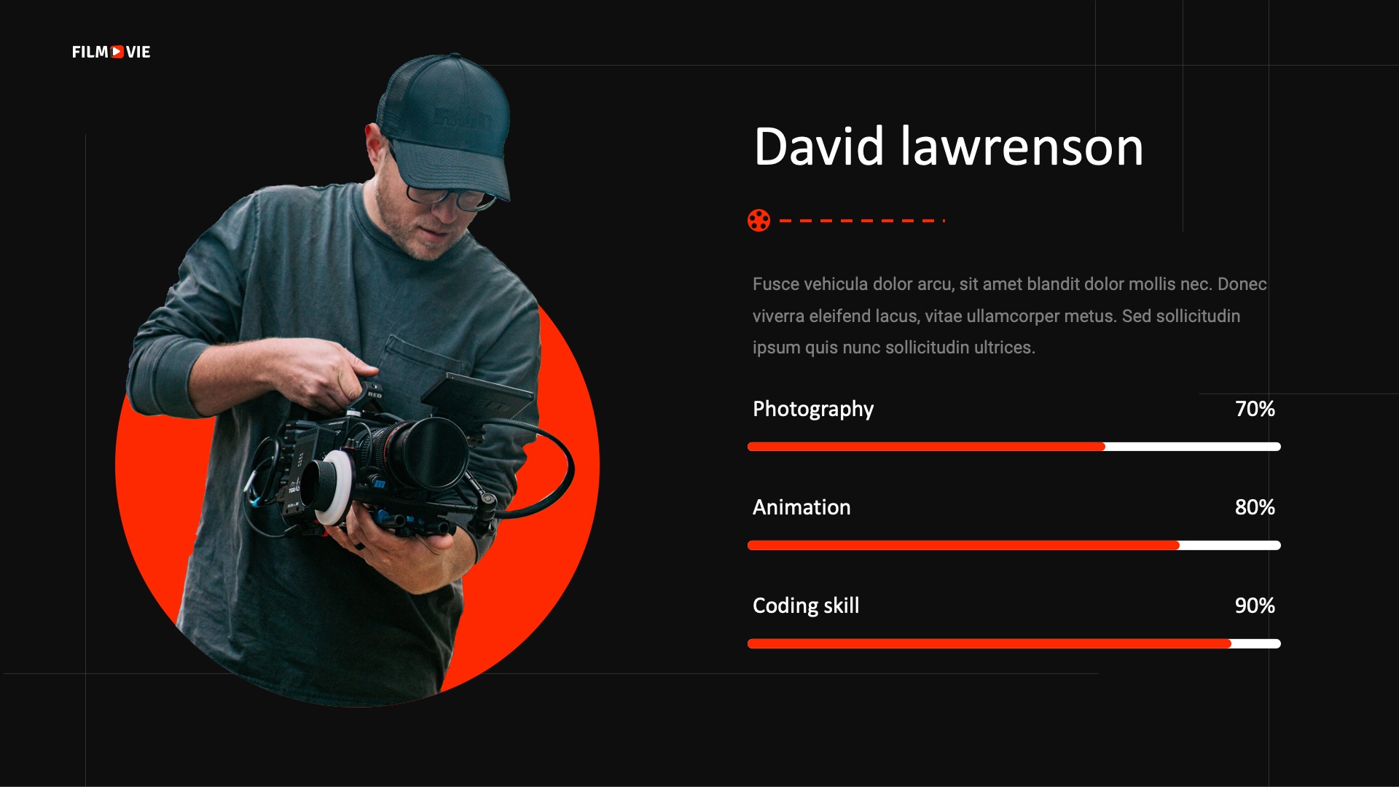Click the FILMOVIE logo
1399x787 pixels.
(x=111, y=52)
